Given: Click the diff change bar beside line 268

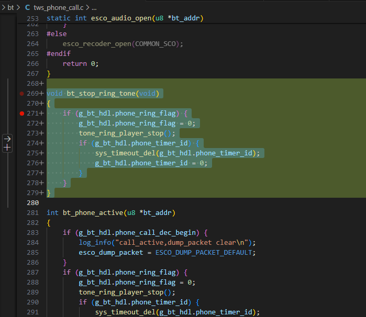Looking at the screenshot, I should (x=8, y=84).
